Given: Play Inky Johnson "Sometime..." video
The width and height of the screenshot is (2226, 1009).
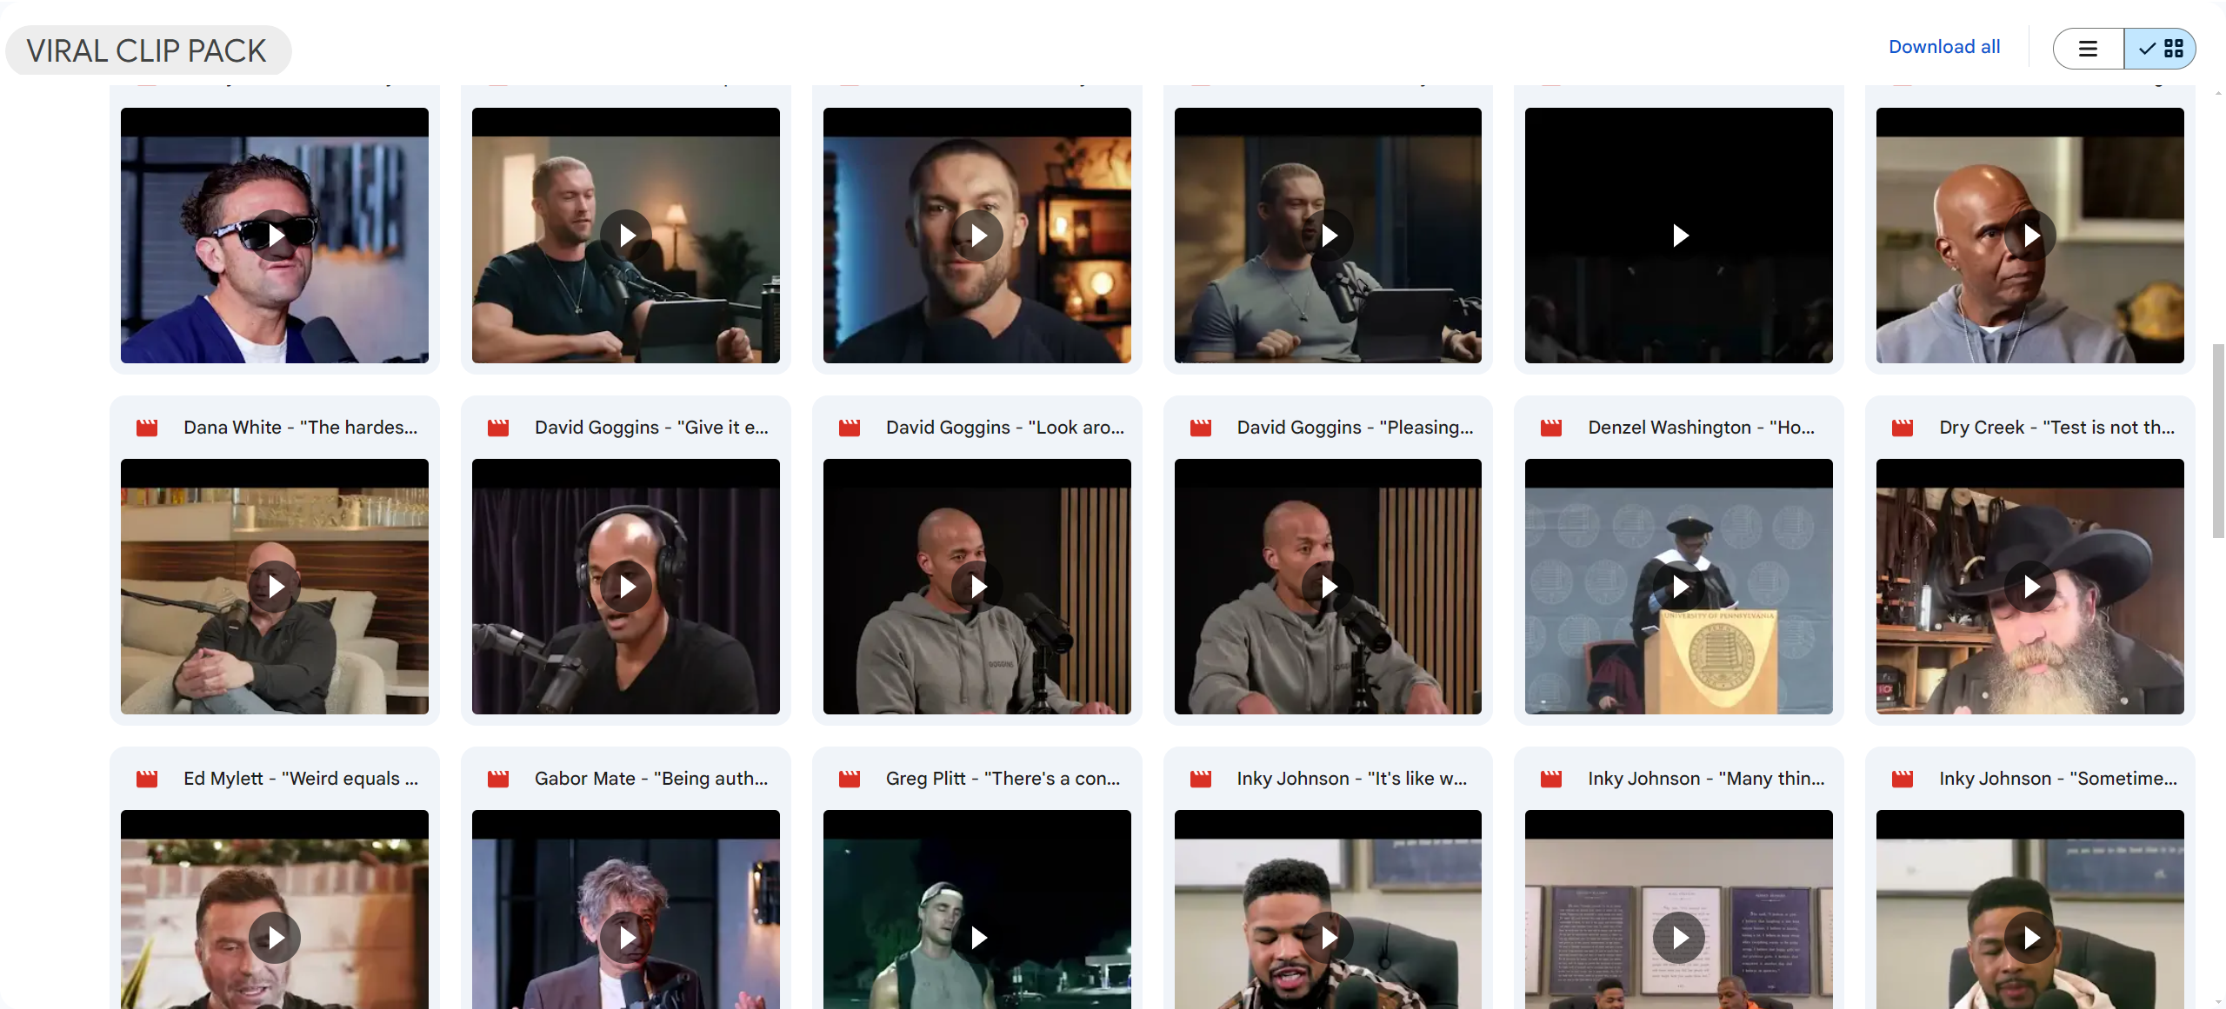Looking at the screenshot, I should [x=2030, y=938].
